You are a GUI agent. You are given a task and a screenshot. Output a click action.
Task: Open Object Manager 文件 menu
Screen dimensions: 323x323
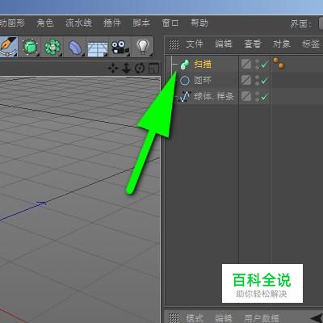[x=195, y=44]
